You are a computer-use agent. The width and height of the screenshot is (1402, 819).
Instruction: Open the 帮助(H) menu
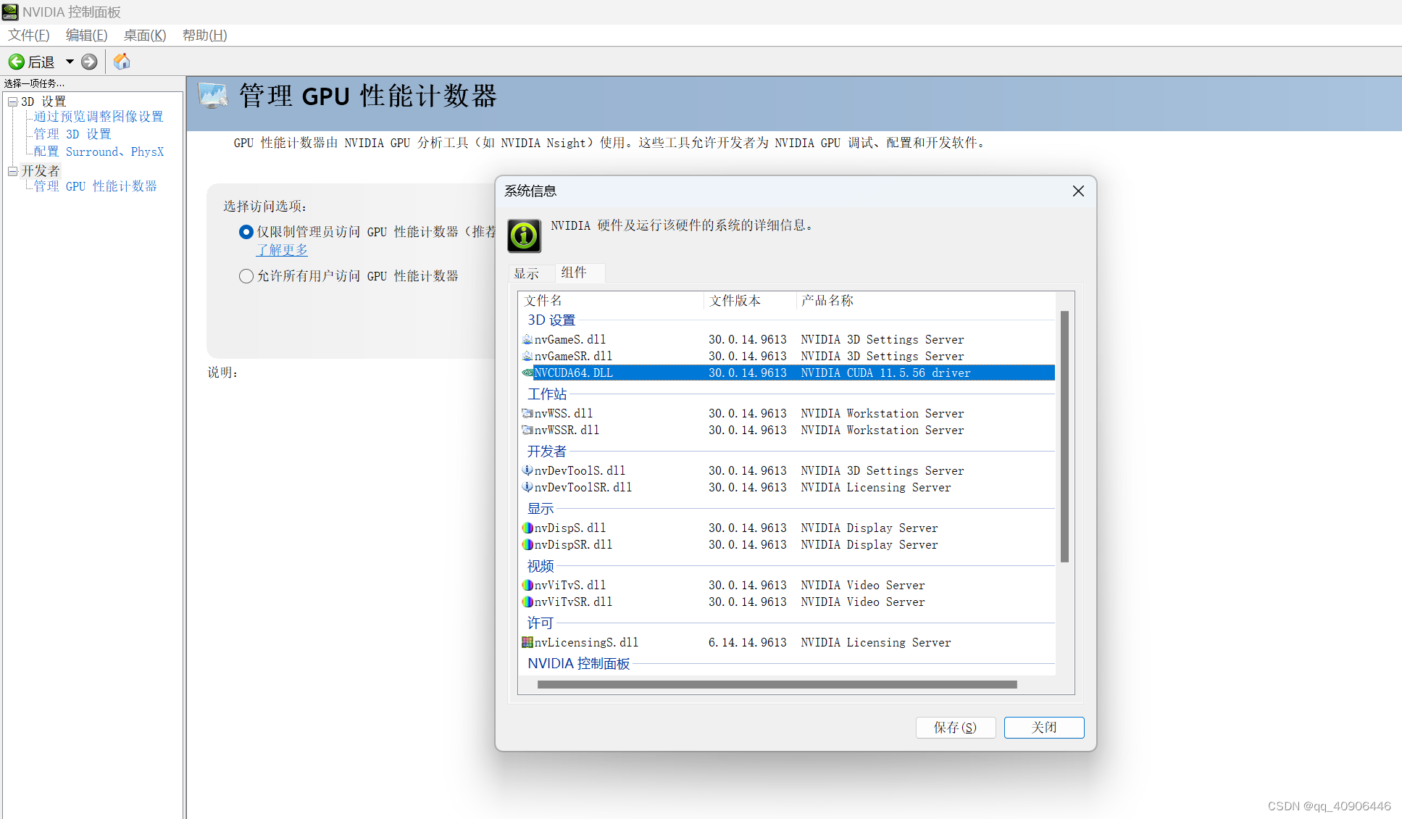coord(204,36)
